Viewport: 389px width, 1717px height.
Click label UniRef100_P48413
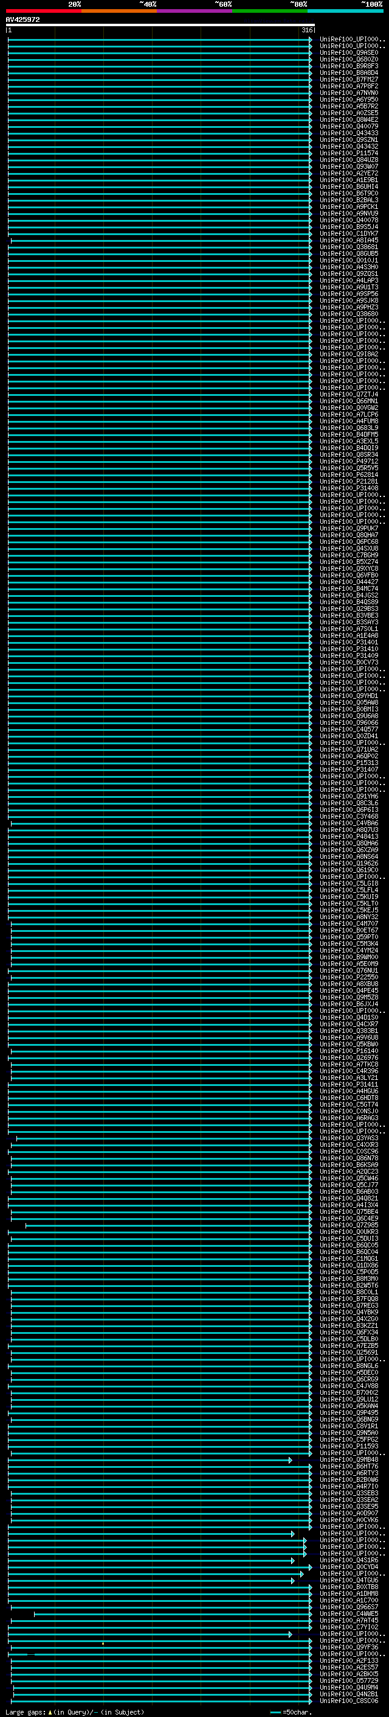point(348,836)
